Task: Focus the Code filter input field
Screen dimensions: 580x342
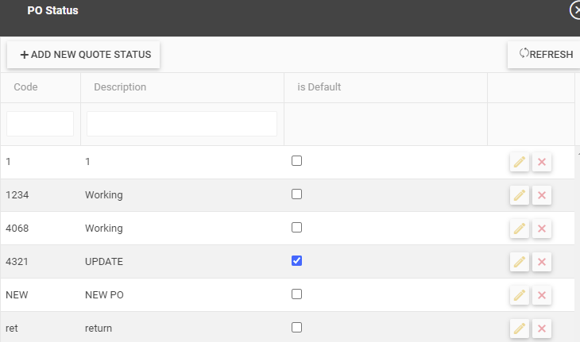Action: tap(41, 124)
